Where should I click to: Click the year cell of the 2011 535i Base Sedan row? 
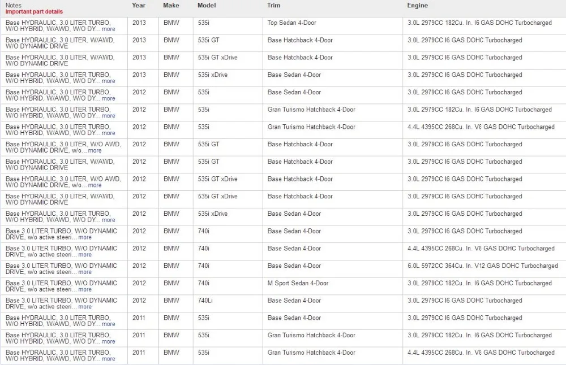coord(143,321)
